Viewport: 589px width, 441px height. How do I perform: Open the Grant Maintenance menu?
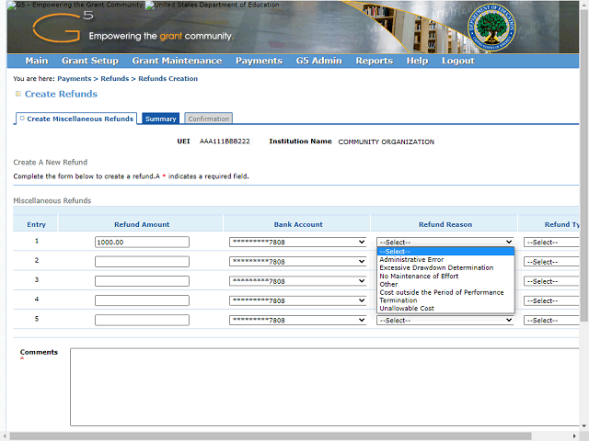(x=177, y=61)
